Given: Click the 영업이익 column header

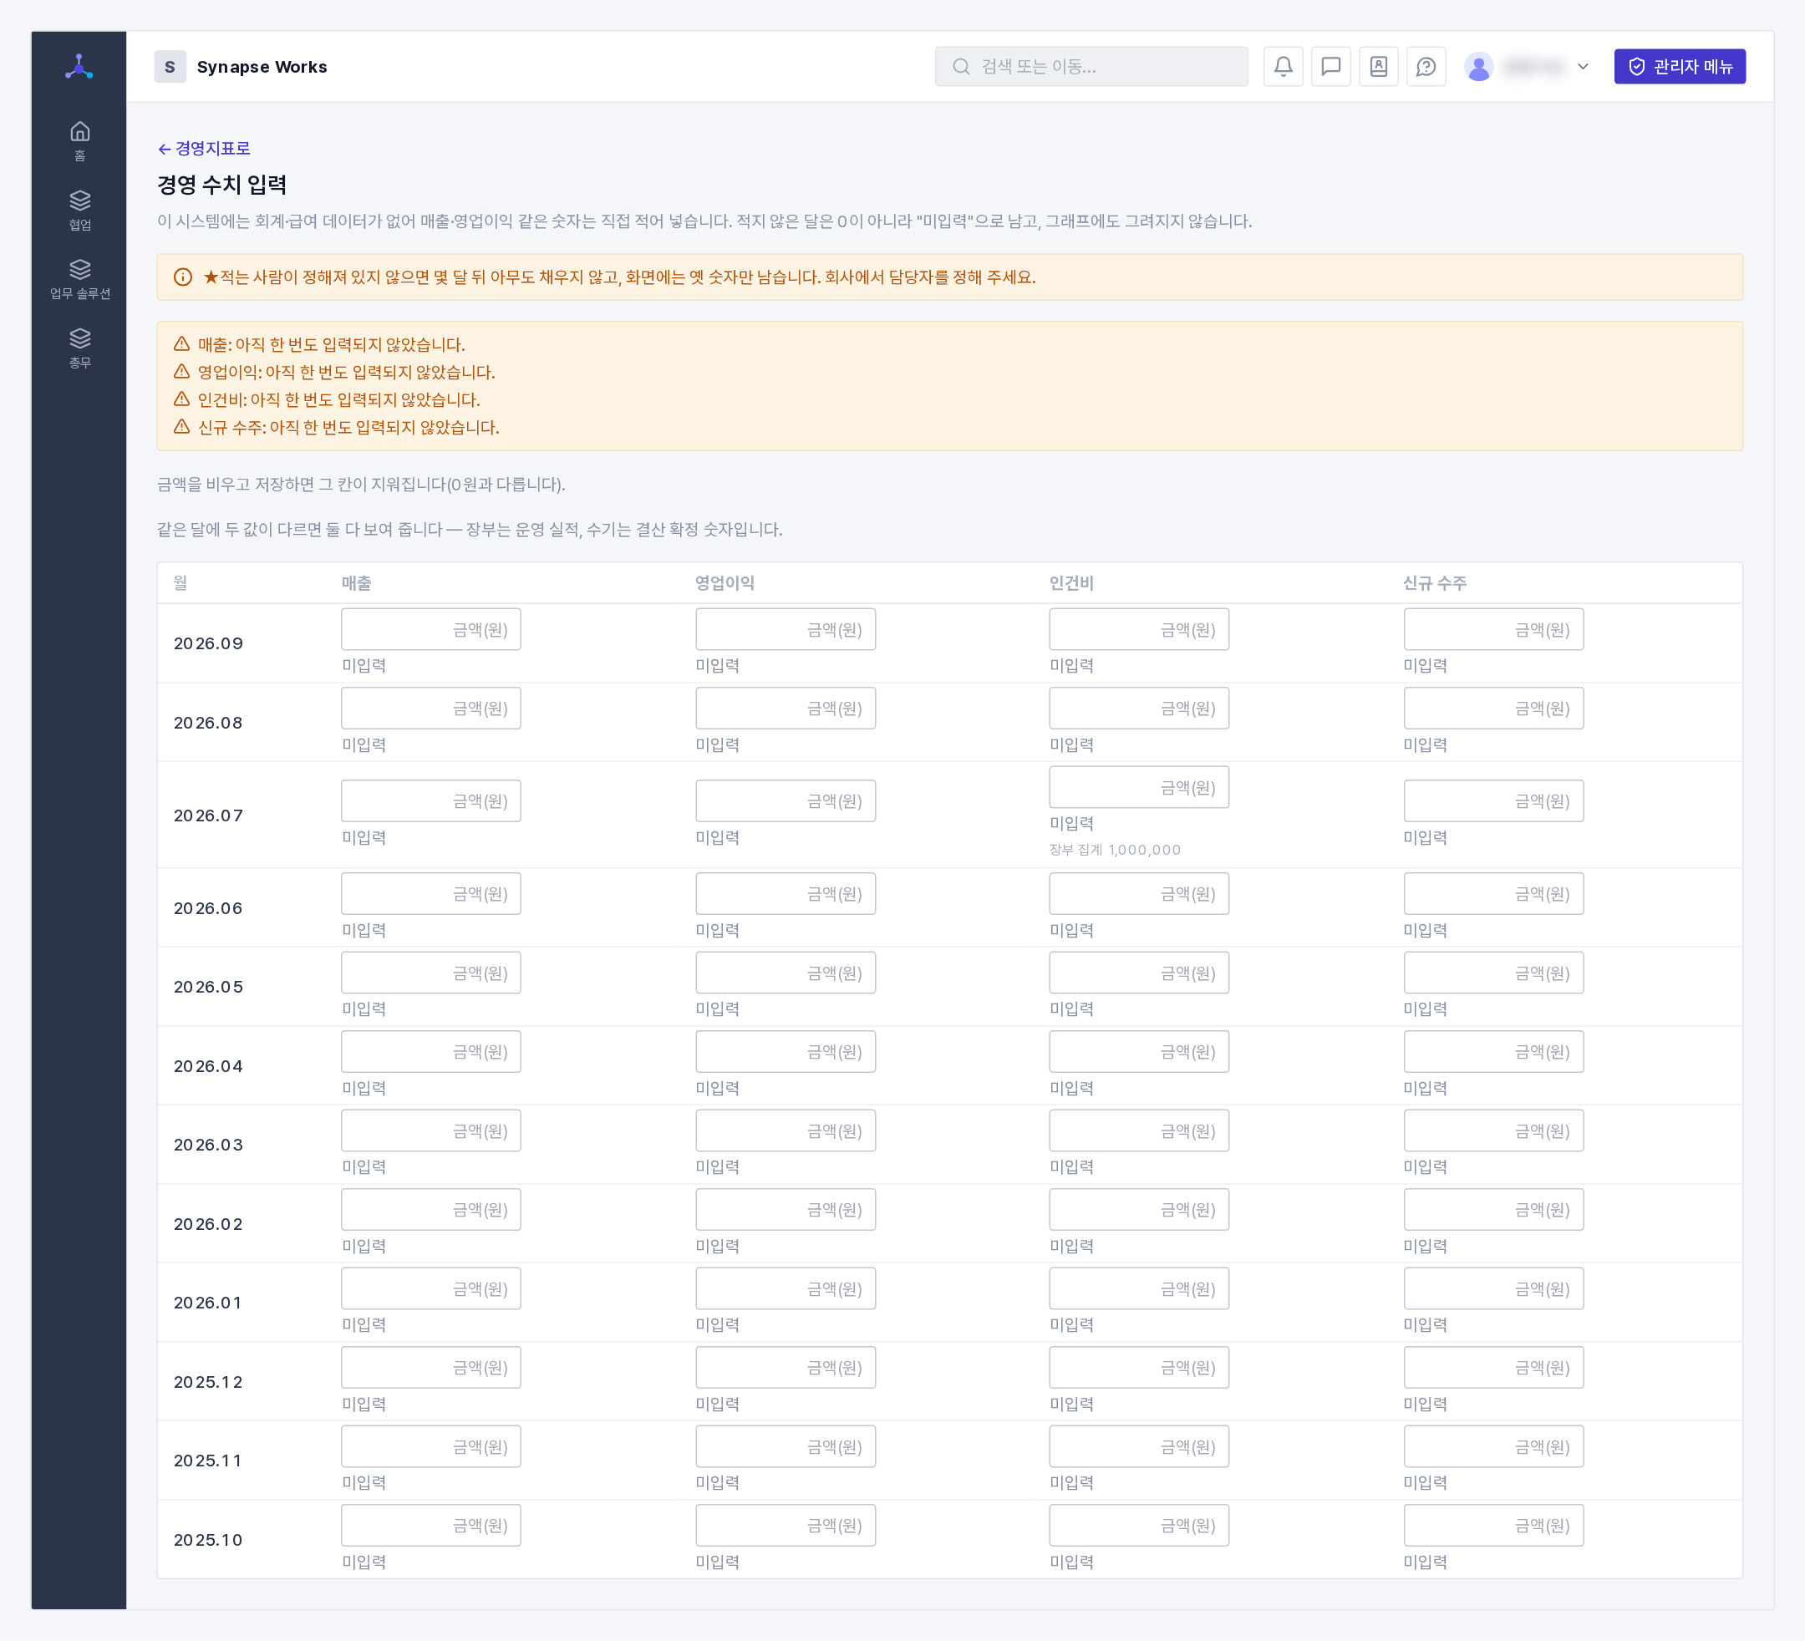Looking at the screenshot, I should pyautogui.click(x=725, y=583).
